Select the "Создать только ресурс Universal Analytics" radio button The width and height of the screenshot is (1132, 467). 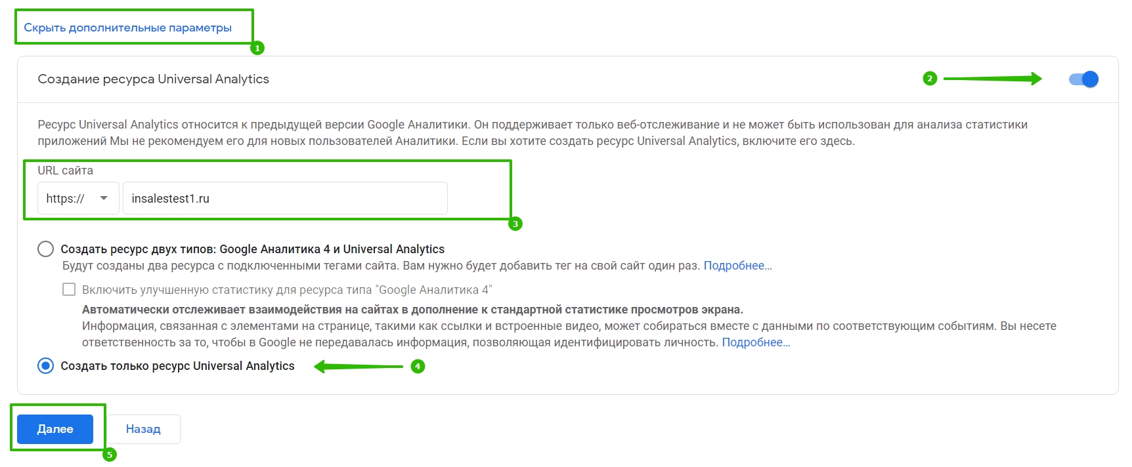click(x=46, y=366)
